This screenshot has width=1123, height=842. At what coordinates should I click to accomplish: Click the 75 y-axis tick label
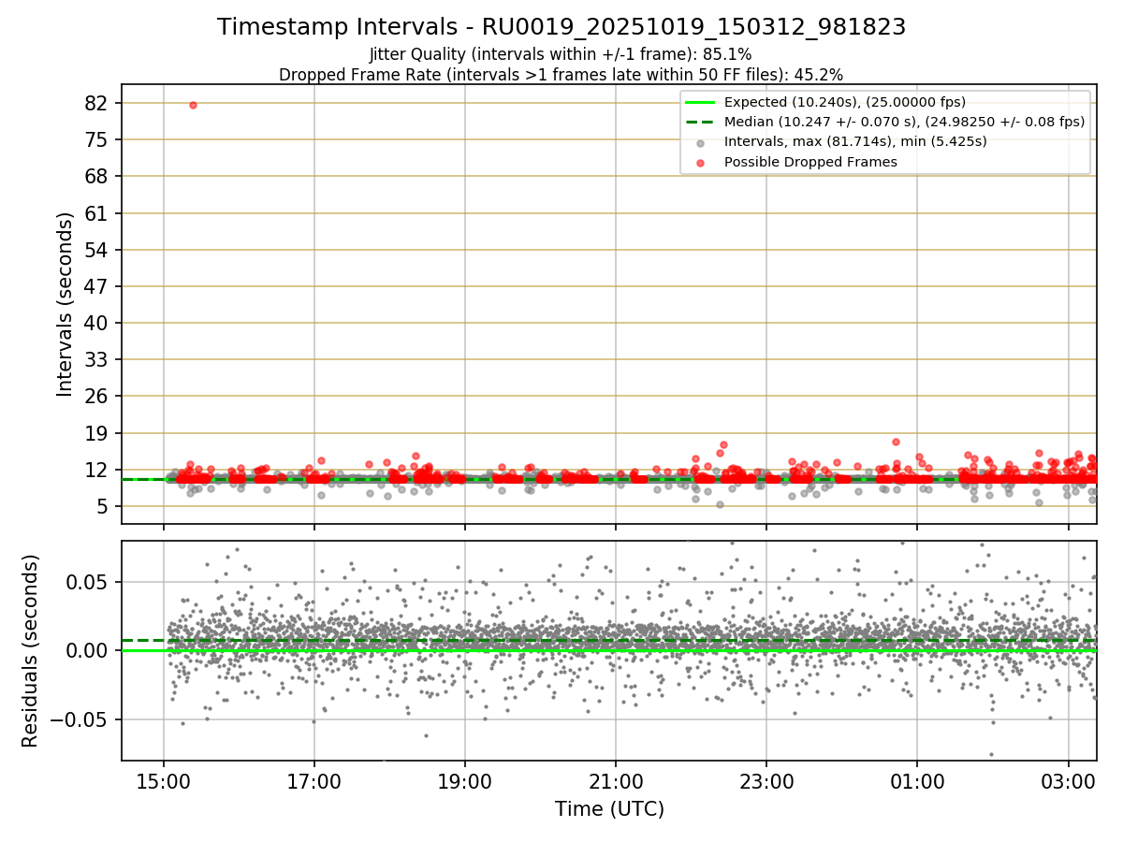point(97,139)
